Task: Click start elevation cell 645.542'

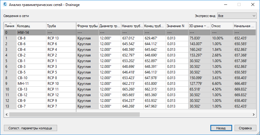Action: 132,44
